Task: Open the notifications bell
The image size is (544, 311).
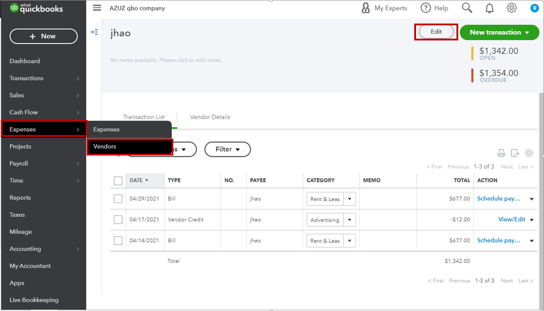Action: click(x=489, y=8)
